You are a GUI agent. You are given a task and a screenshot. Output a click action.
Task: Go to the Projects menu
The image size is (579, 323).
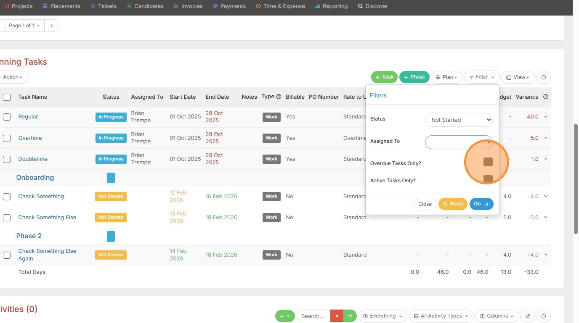pos(19,6)
